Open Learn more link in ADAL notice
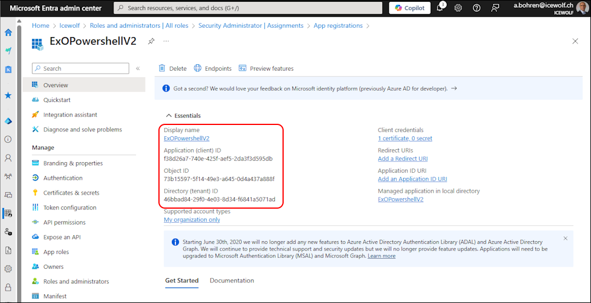Viewport: 591px width, 303px height. (x=381, y=256)
